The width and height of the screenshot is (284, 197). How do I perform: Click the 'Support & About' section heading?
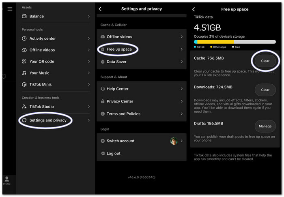[114, 77]
